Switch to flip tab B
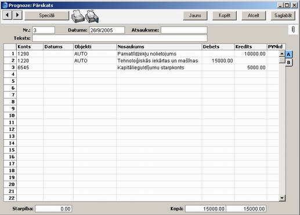Image resolution: width=300 pixels, height=215 pixels. (289, 62)
